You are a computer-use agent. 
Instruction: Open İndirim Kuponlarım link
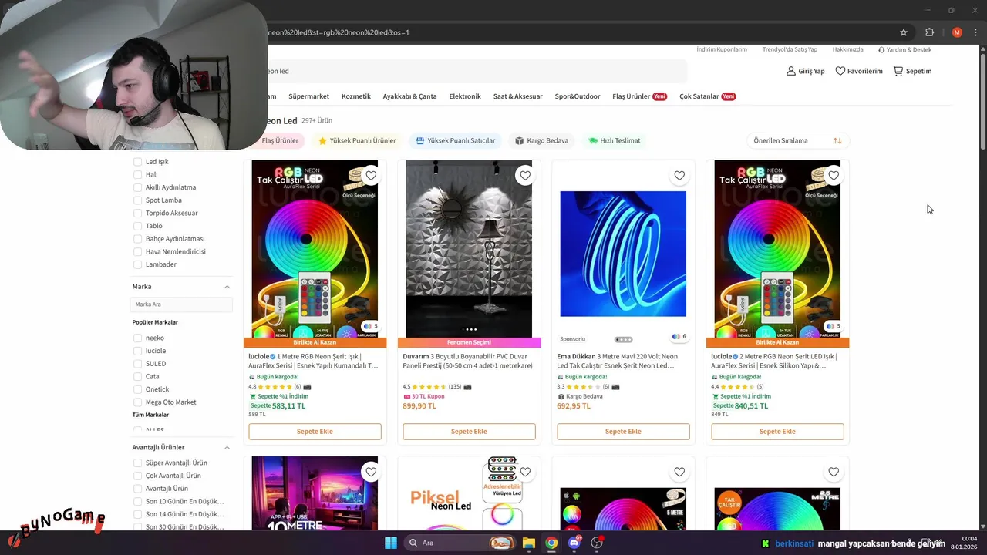point(722,49)
